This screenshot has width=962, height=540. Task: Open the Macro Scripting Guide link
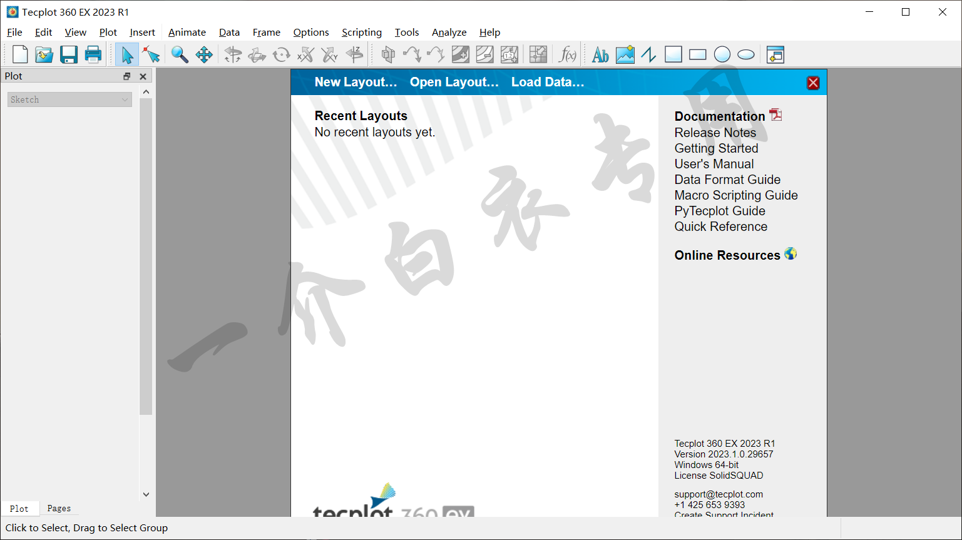point(736,195)
